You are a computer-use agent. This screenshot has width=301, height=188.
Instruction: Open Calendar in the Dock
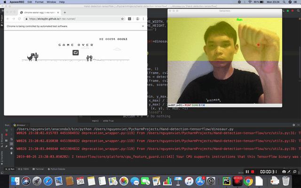click(80, 181)
